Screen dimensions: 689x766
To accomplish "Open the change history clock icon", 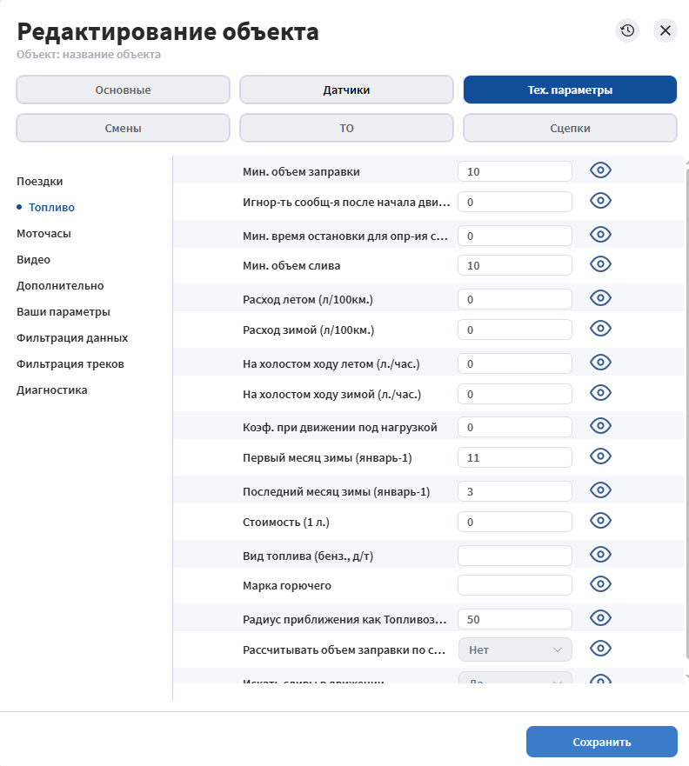I will click(627, 30).
